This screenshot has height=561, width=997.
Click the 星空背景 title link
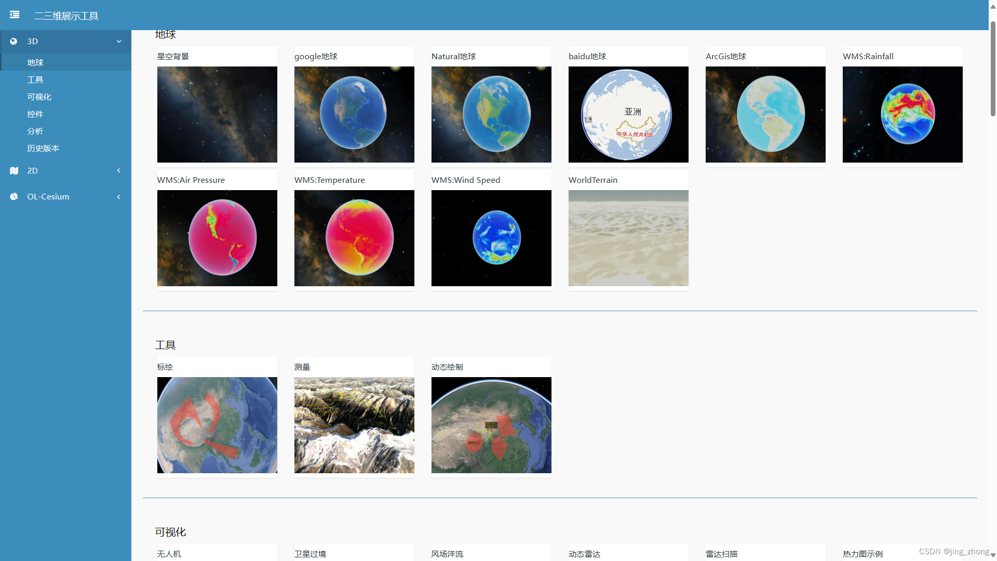[x=173, y=57]
